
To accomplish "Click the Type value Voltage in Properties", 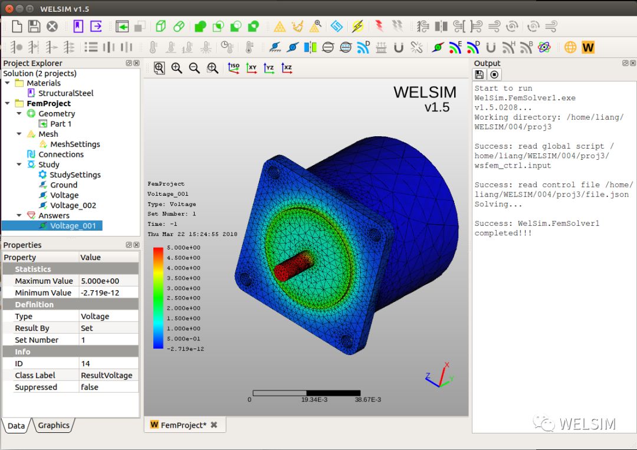I will coord(109,316).
